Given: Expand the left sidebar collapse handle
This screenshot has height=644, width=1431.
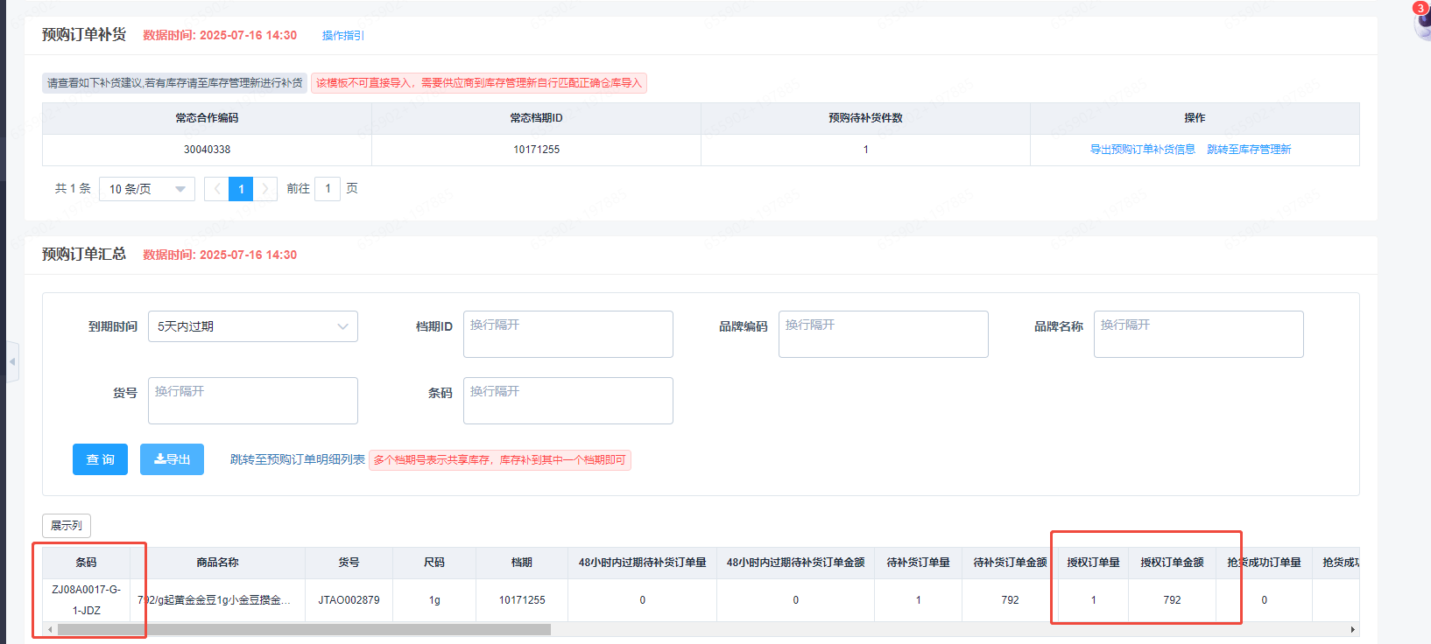Looking at the screenshot, I should (12, 361).
